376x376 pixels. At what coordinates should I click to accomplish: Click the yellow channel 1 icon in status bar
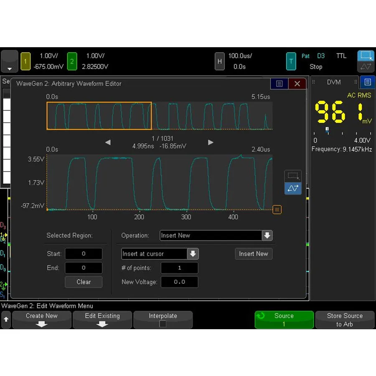click(x=25, y=61)
